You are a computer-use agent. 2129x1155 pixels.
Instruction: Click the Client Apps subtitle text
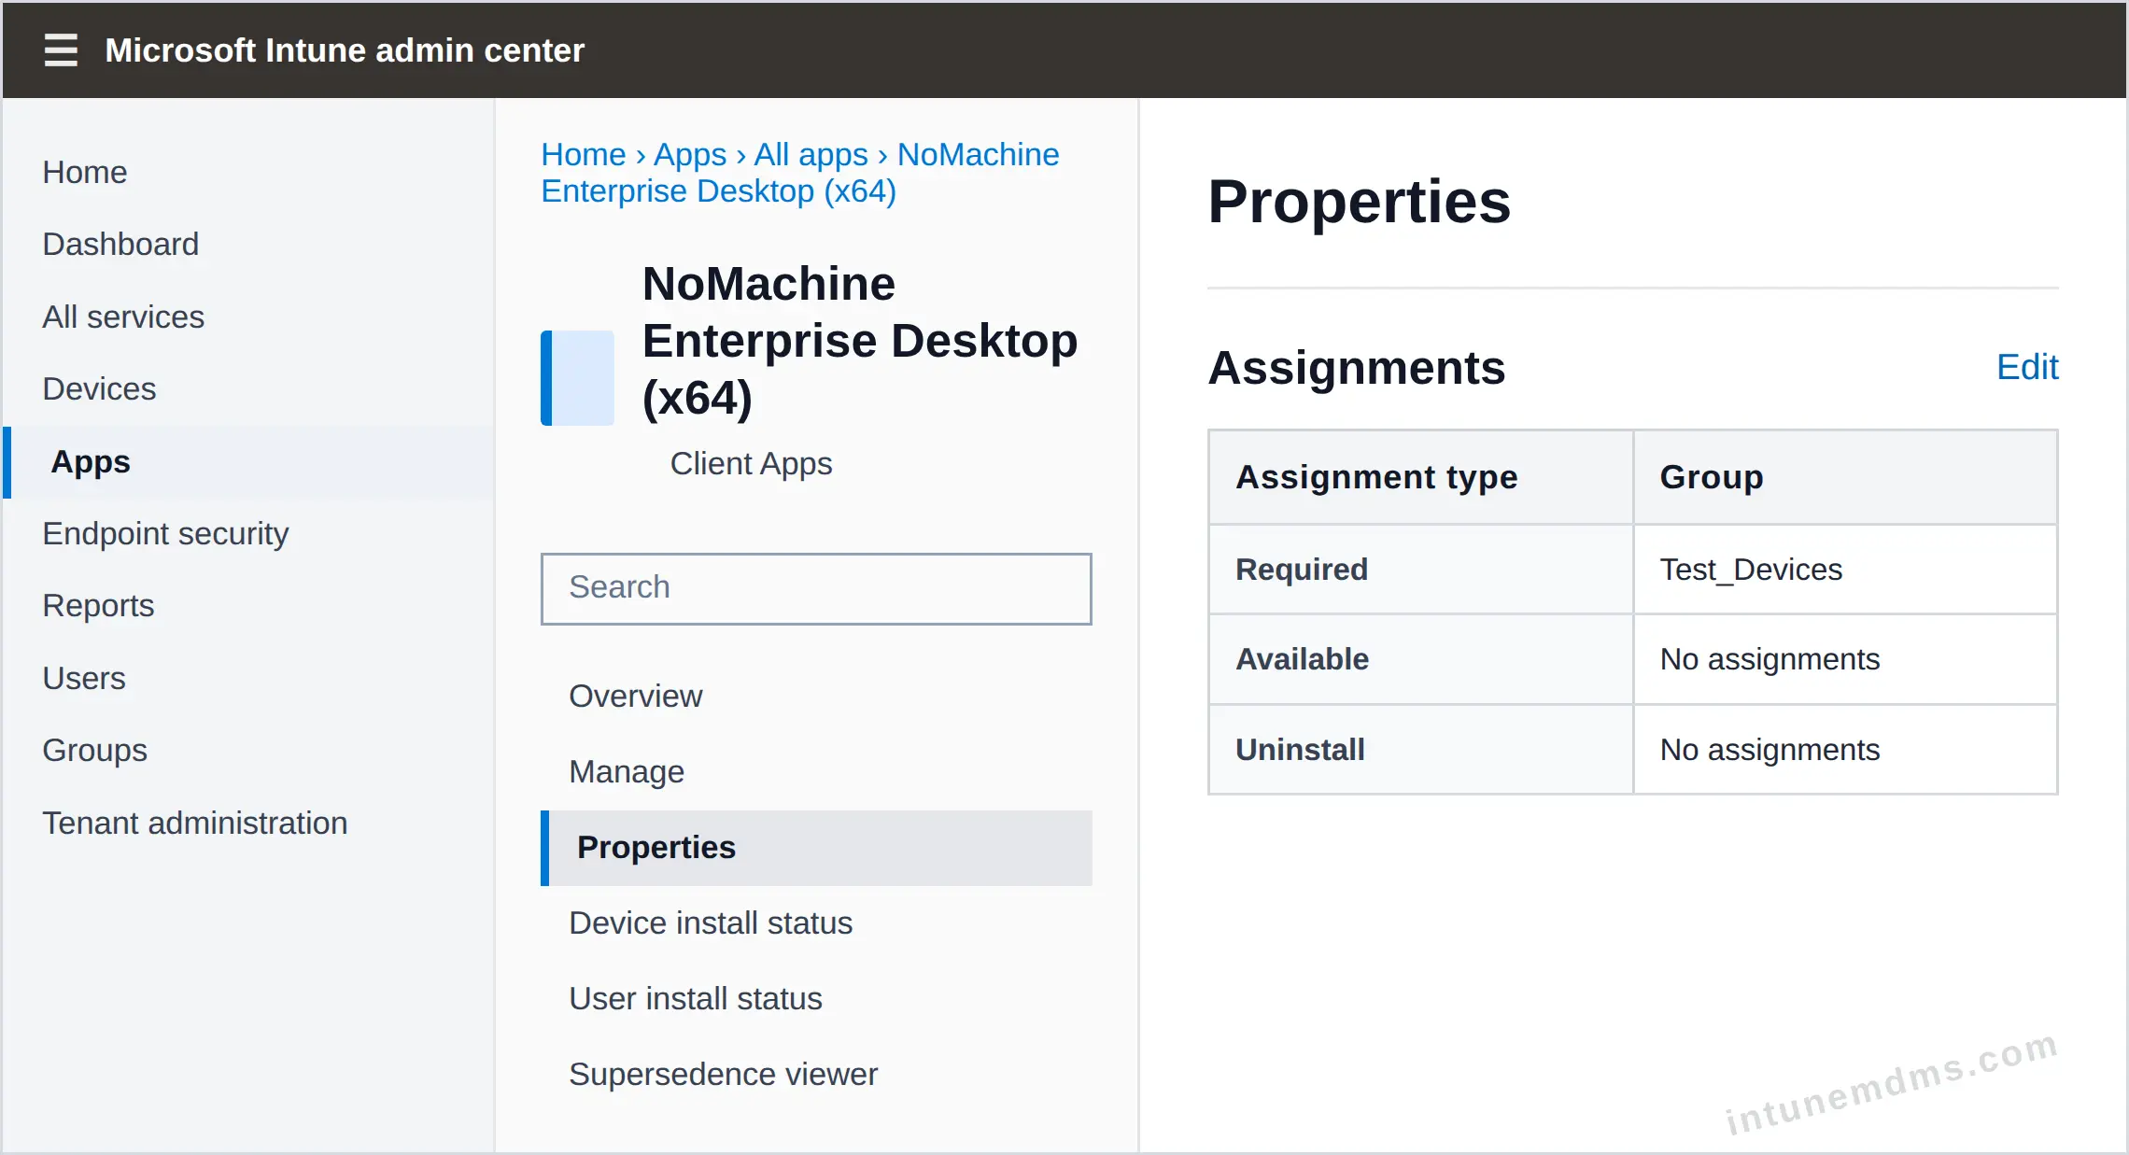coord(751,463)
